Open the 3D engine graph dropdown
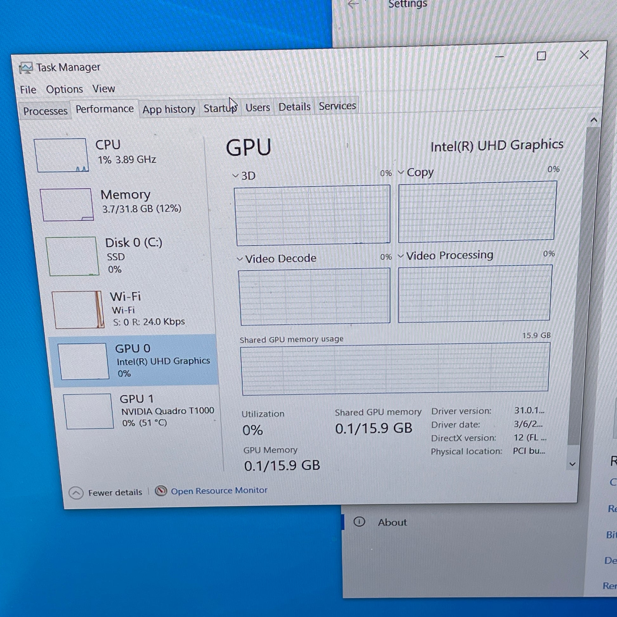This screenshot has width=617, height=617. point(236,176)
